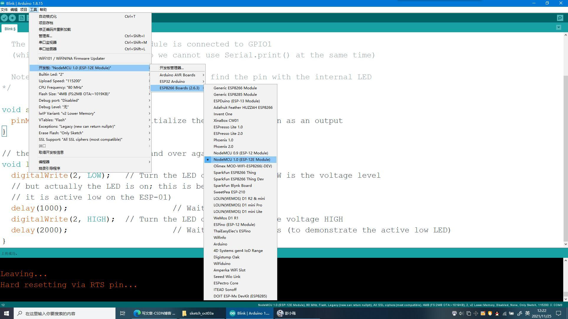Viewport: 568px width, 319px height.
Task: Open 管理库... entry
Action: (x=90, y=36)
